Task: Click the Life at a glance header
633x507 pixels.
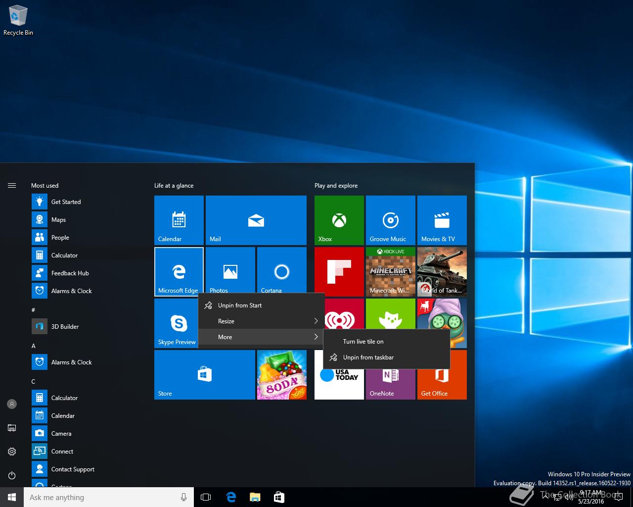Action: point(174,186)
